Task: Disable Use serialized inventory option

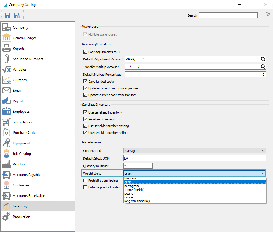Action: (x=85, y=112)
